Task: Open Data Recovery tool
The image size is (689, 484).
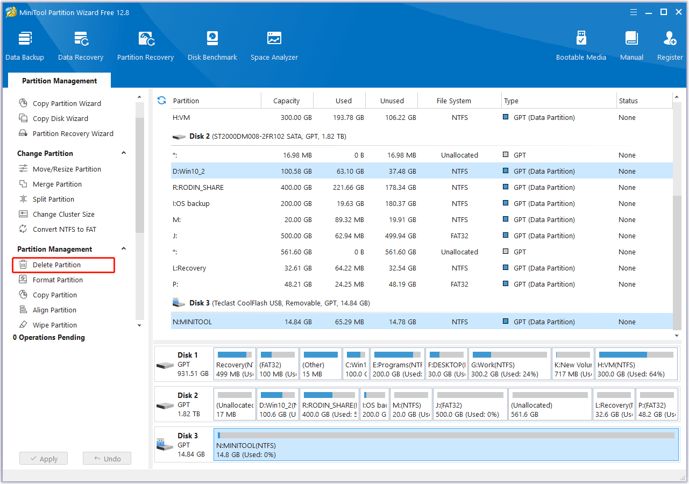Action: (81, 46)
